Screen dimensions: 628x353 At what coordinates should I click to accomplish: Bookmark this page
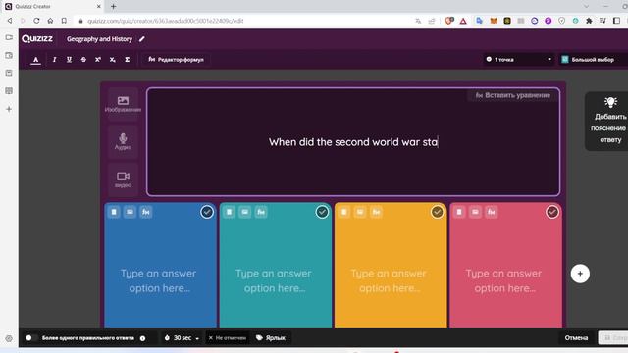pyautogui.click(x=64, y=21)
